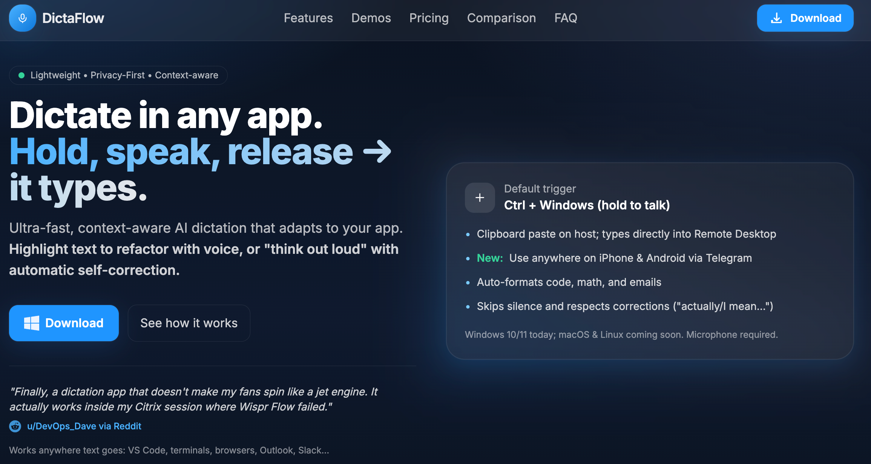Click the green status dot in badge
The image size is (871, 464).
coord(21,75)
